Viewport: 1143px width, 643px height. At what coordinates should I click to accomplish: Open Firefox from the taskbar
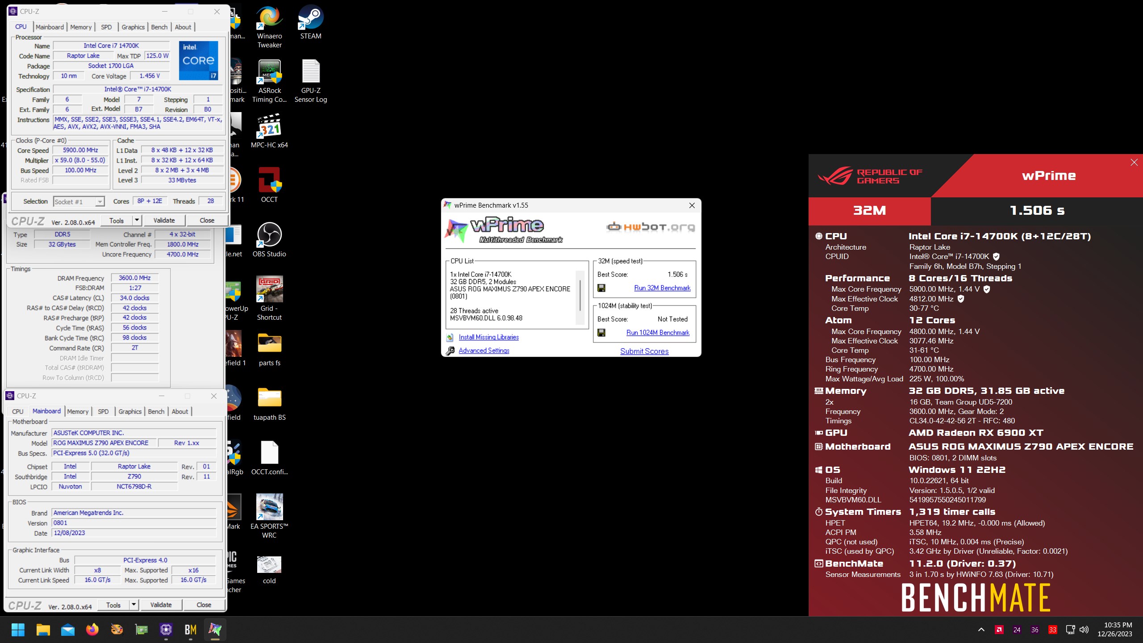tap(92, 630)
